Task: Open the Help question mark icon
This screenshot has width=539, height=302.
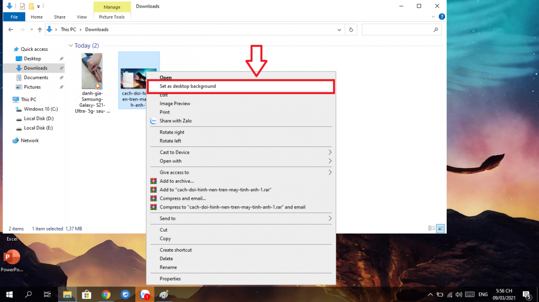Action: tap(442, 17)
